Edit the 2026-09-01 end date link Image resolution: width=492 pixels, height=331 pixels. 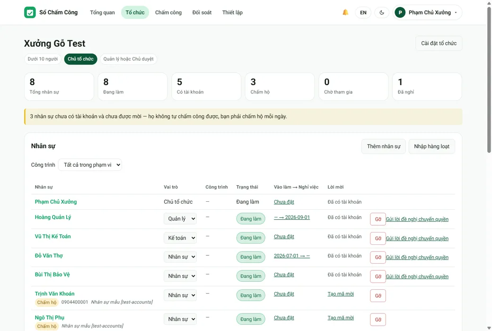point(292,217)
